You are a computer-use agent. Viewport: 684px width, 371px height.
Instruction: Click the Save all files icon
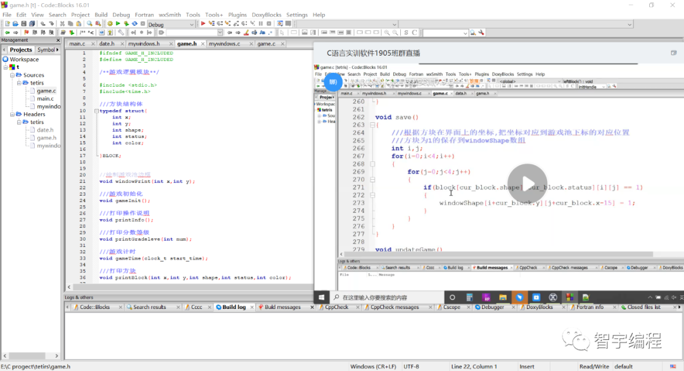point(32,24)
